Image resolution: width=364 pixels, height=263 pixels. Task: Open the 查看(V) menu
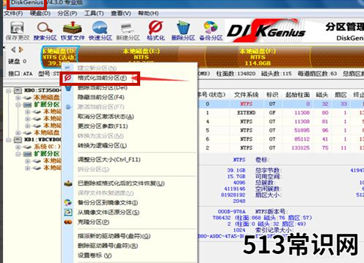tap(121, 13)
